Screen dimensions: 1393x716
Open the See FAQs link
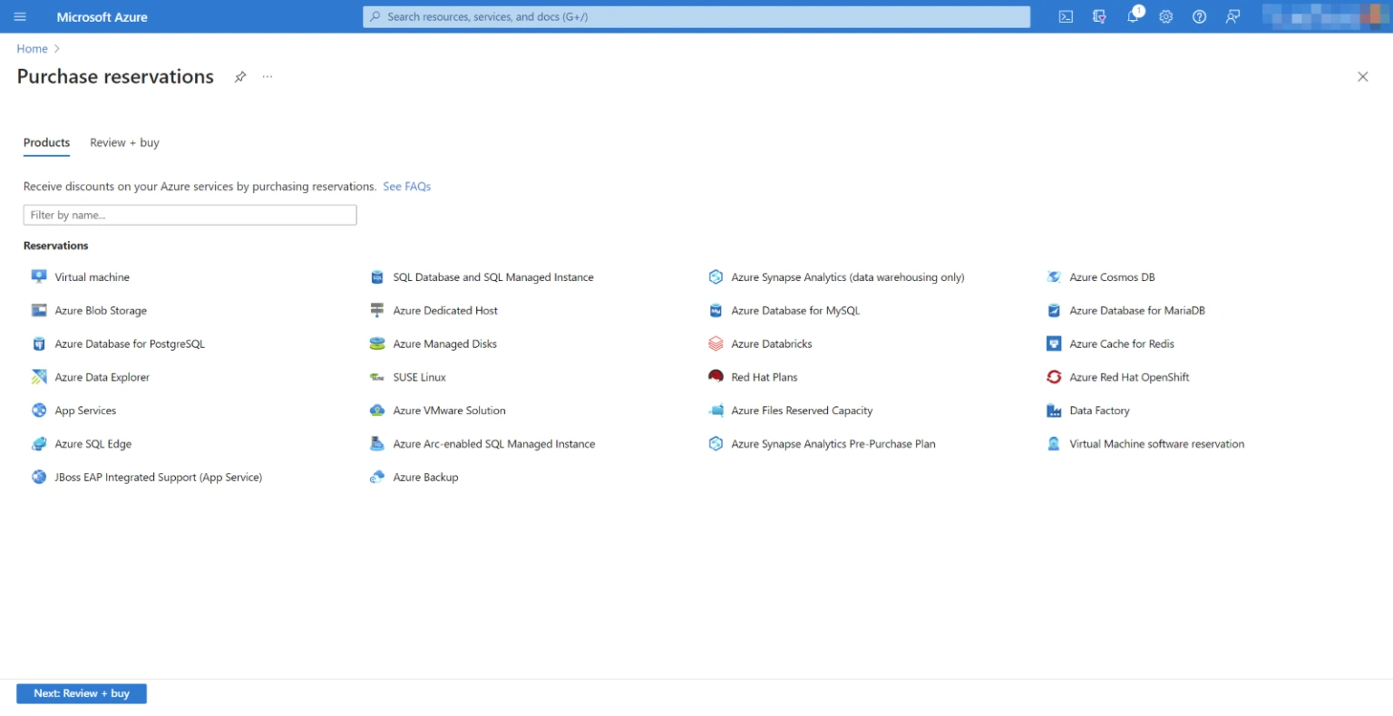pos(407,186)
